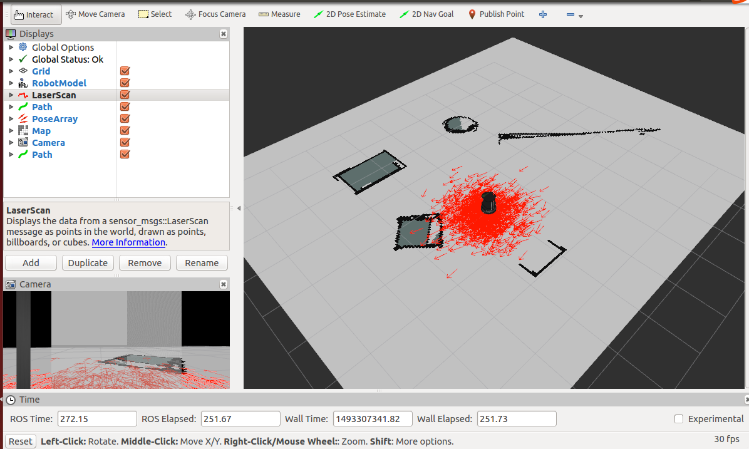The height and width of the screenshot is (449, 749).
Task: Select the RobotModel tree item
Action: point(59,83)
